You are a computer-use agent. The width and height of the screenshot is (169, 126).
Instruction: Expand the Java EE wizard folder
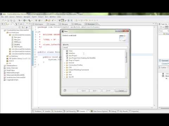65,77
